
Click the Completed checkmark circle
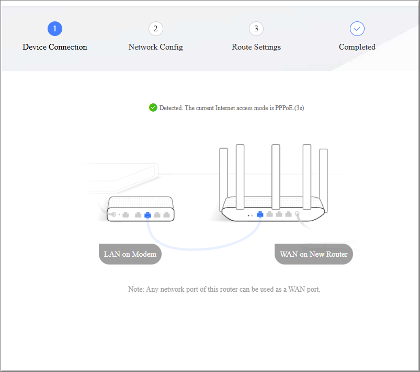click(x=357, y=29)
